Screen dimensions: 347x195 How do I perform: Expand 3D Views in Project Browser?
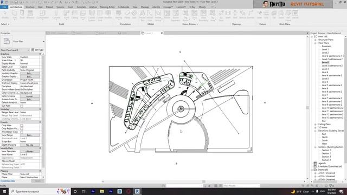[316, 128]
